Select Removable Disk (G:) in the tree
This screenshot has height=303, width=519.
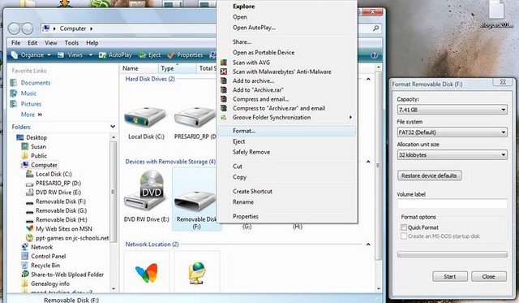62,211
